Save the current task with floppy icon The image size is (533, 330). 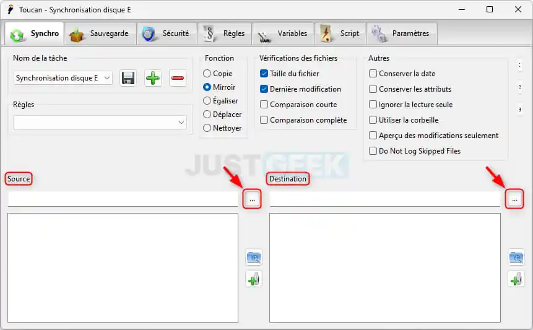tap(128, 78)
